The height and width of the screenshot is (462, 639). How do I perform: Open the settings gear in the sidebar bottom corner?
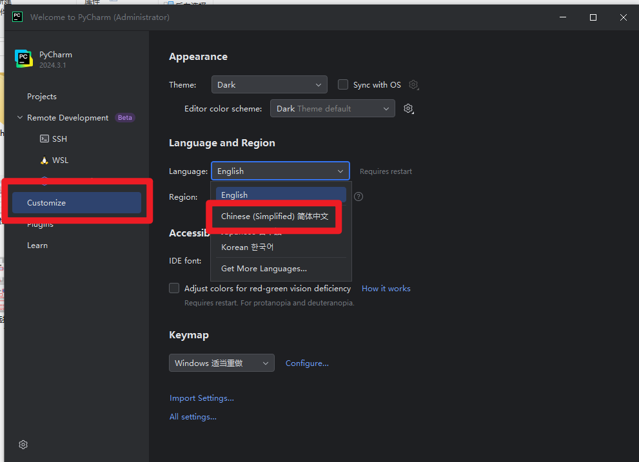(x=23, y=445)
